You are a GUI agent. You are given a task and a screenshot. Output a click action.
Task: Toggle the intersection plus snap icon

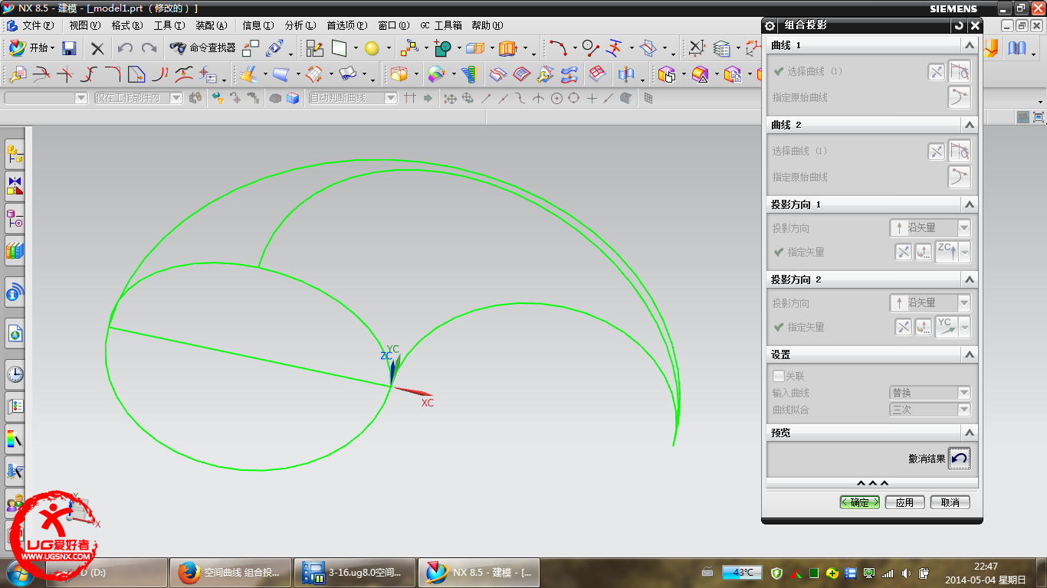[x=592, y=98]
